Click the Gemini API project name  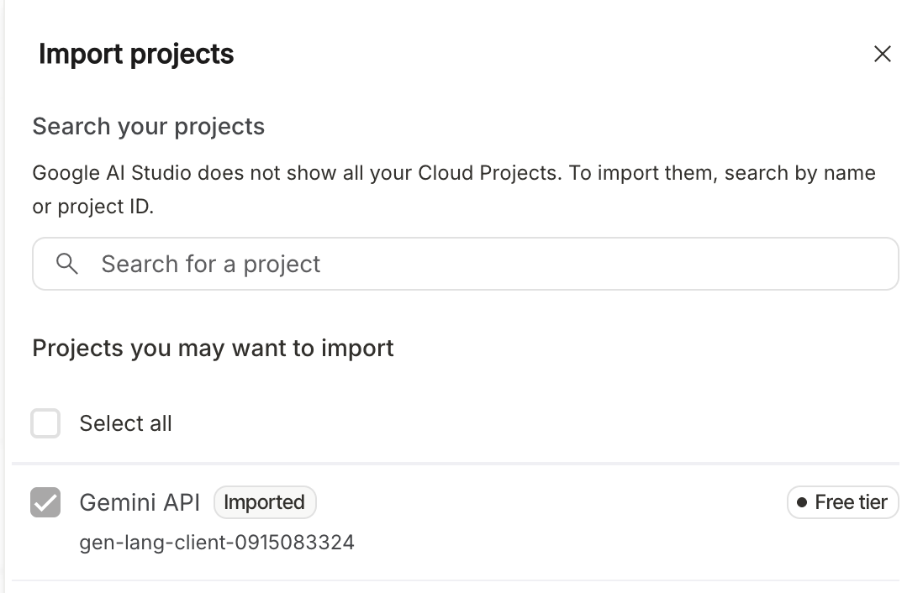pyautogui.click(x=140, y=502)
